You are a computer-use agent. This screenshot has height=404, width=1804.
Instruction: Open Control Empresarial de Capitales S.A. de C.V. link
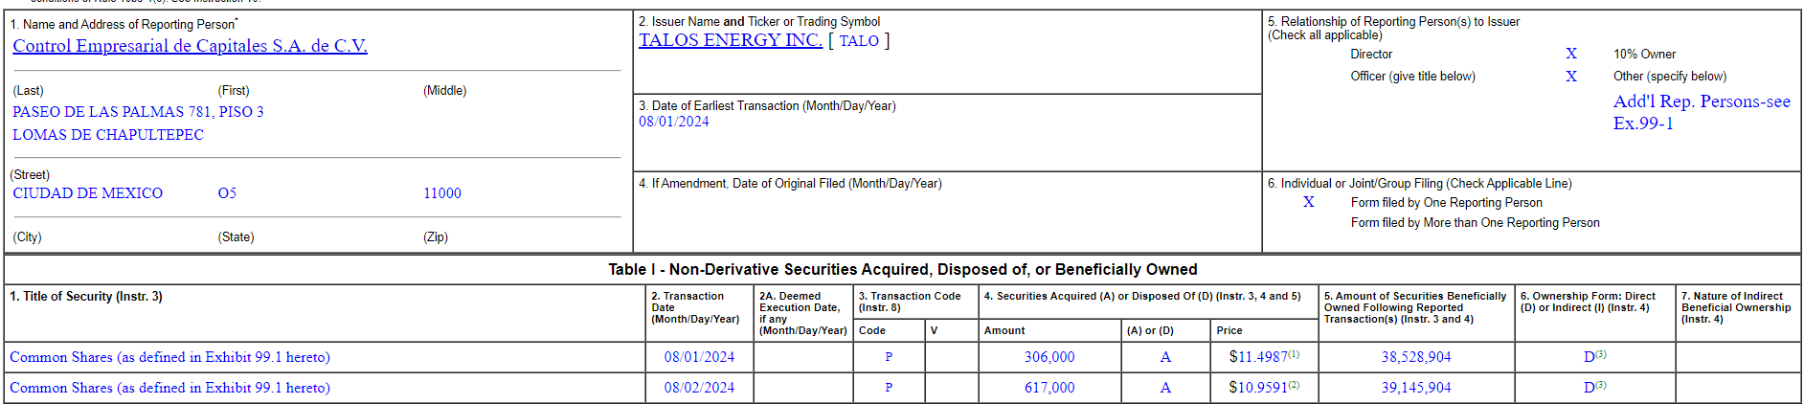(190, 46)
